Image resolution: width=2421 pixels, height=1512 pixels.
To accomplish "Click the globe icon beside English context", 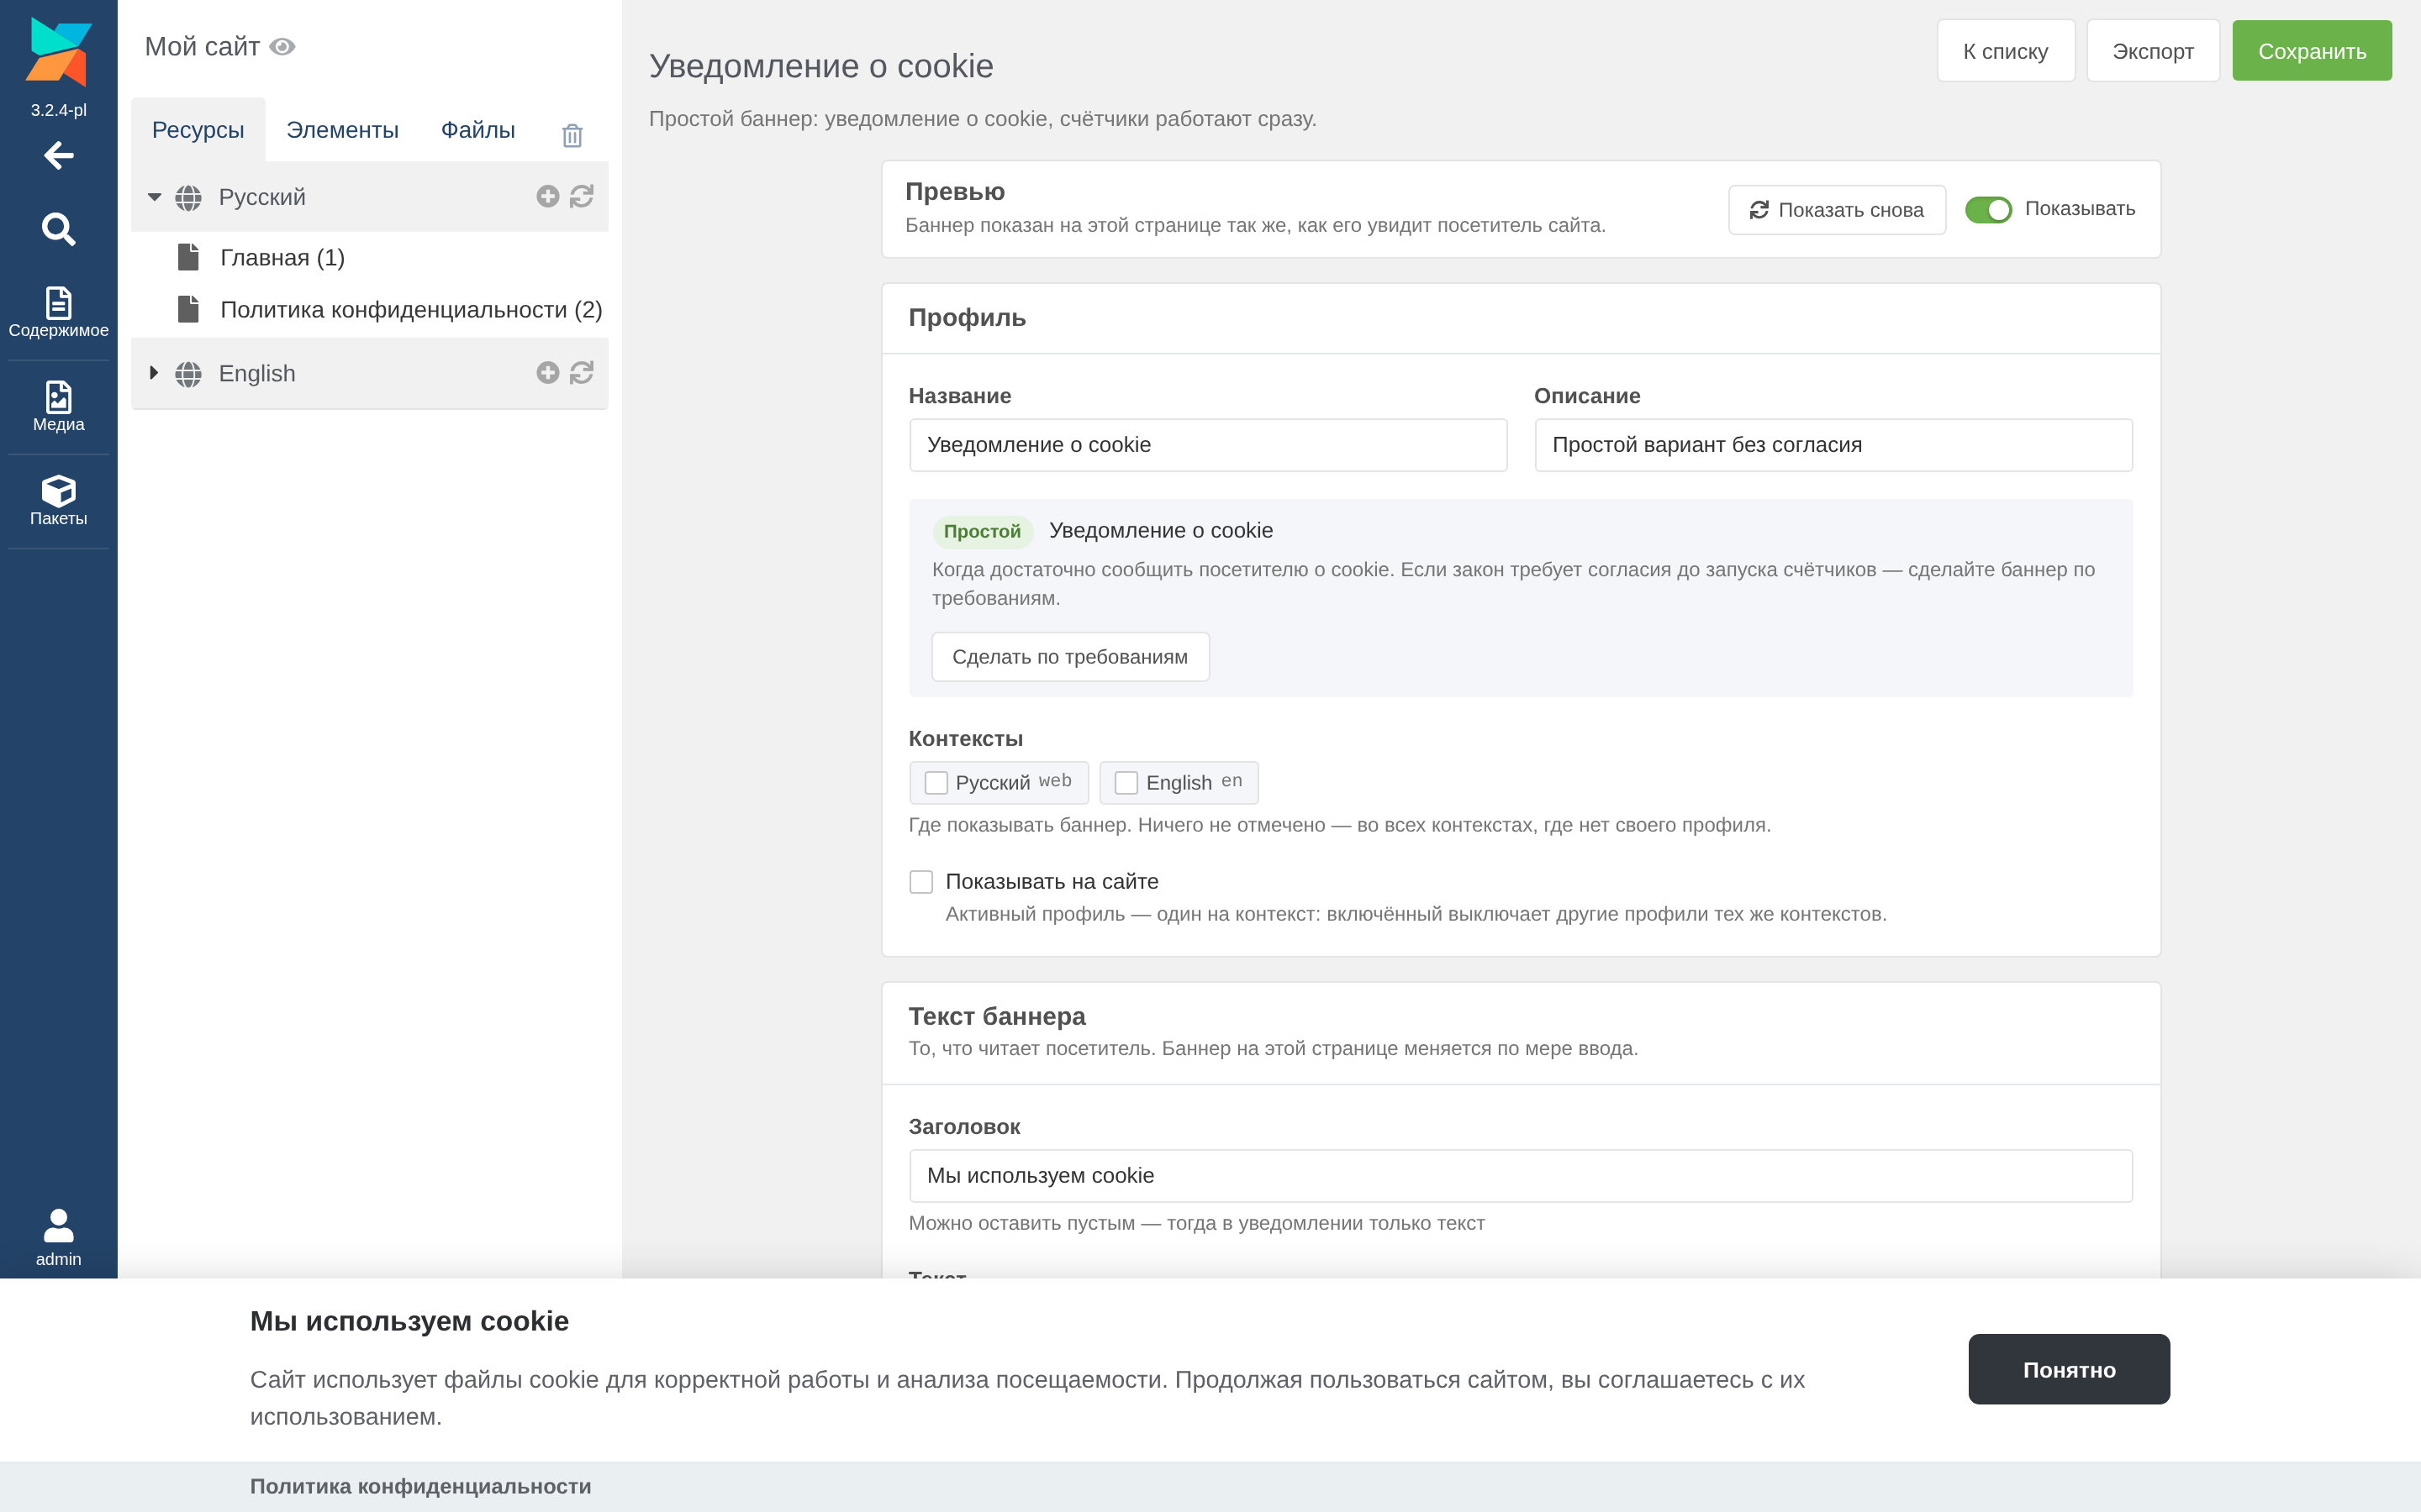I will (x=188, y=374).
